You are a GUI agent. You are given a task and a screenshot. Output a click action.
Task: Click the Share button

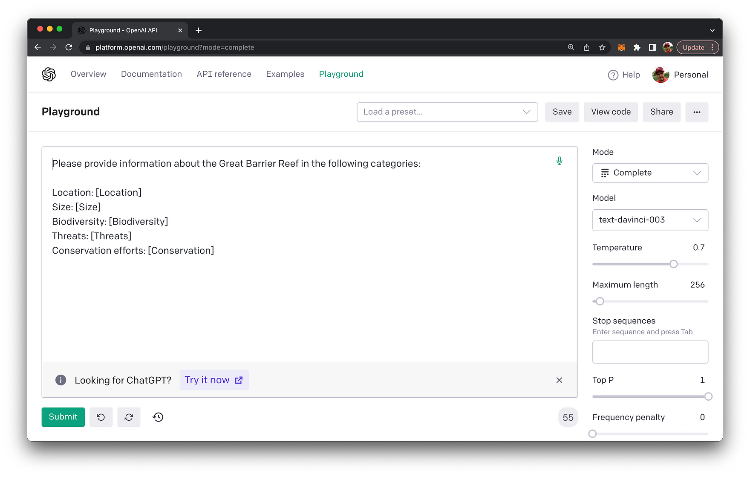[x=662, y=112]
